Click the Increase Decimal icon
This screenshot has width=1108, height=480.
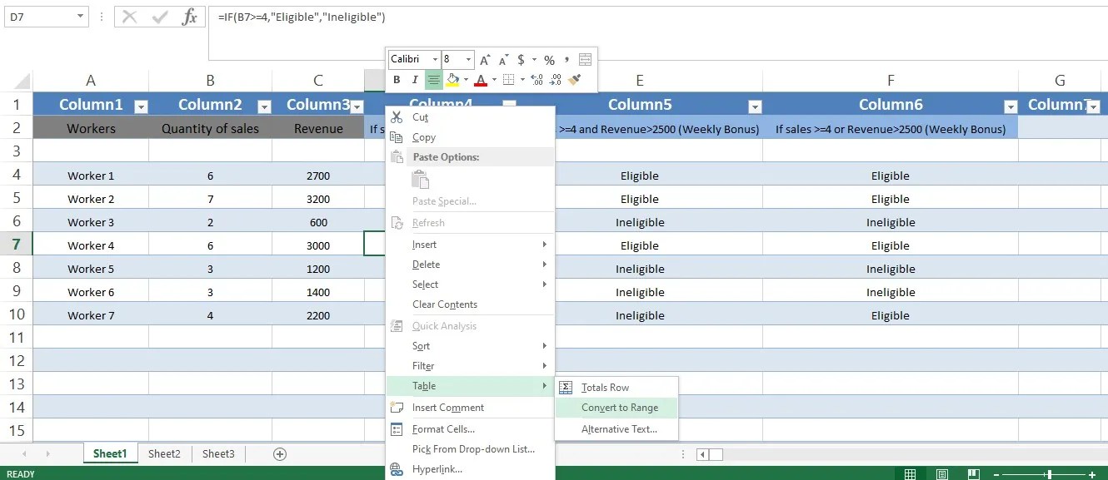(x=537, y=80)
